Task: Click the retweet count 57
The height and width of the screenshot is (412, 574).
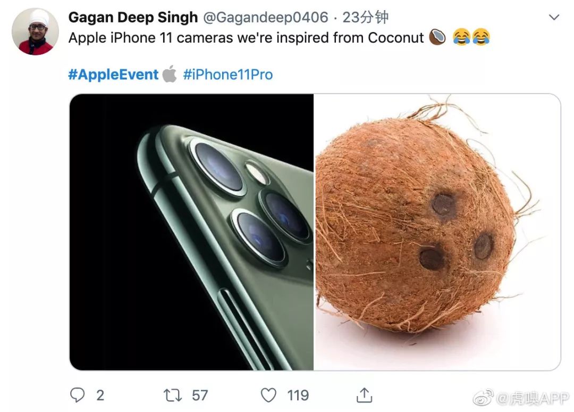Action: click(200, 395)
